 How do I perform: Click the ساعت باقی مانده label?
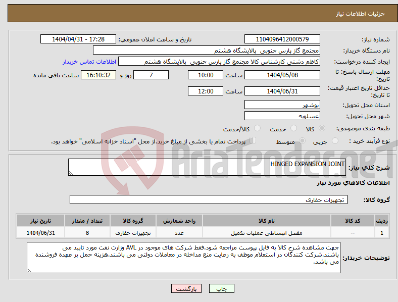56,75
